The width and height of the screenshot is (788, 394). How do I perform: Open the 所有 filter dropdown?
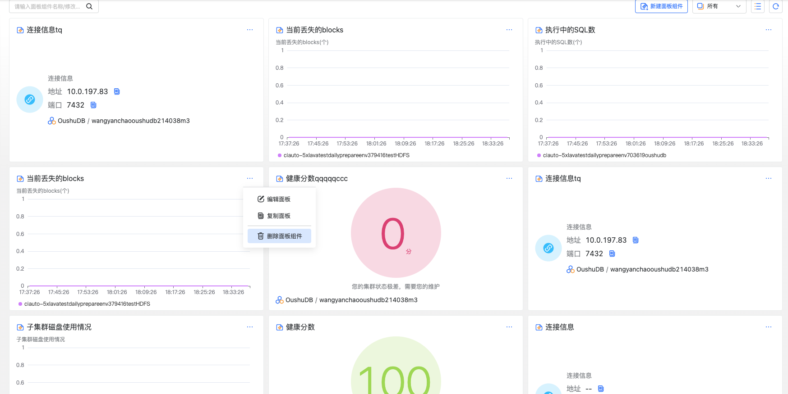coord(719,6)
